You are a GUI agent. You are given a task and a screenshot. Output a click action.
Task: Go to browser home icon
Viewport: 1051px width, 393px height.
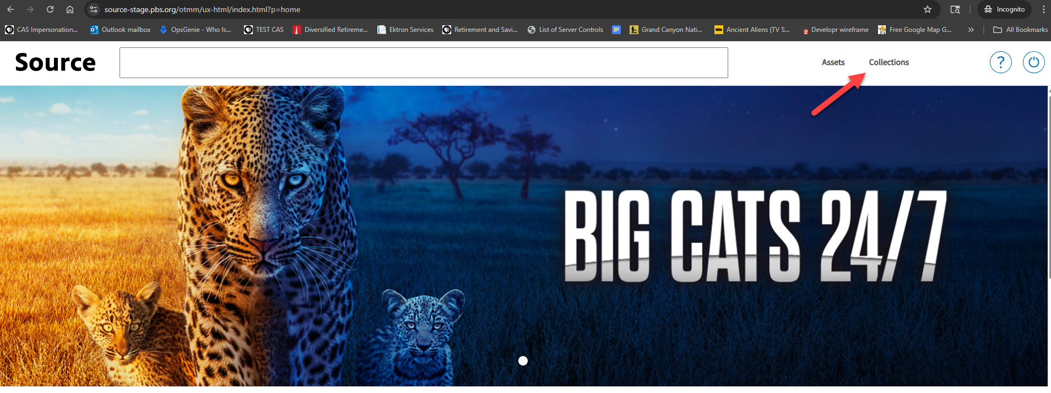coord(70,9)
